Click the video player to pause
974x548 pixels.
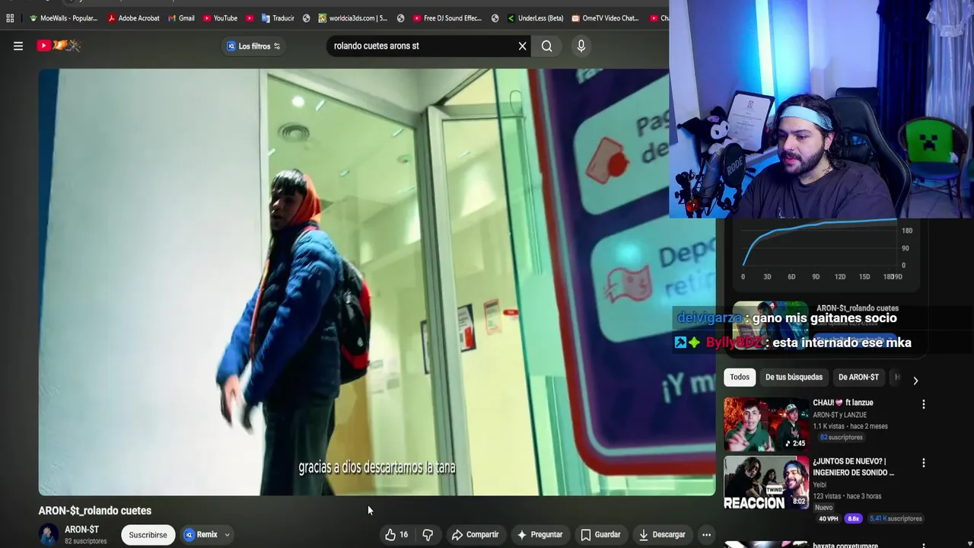[x=377, y=282]
